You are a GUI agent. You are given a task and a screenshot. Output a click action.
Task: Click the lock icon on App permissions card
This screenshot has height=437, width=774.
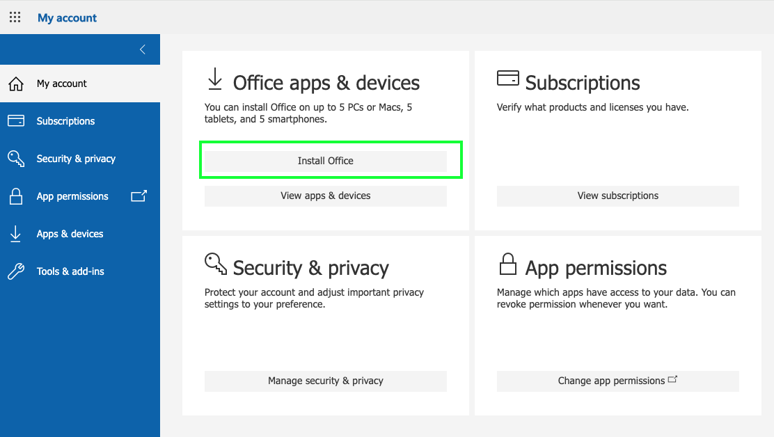(x=508, y=264)
